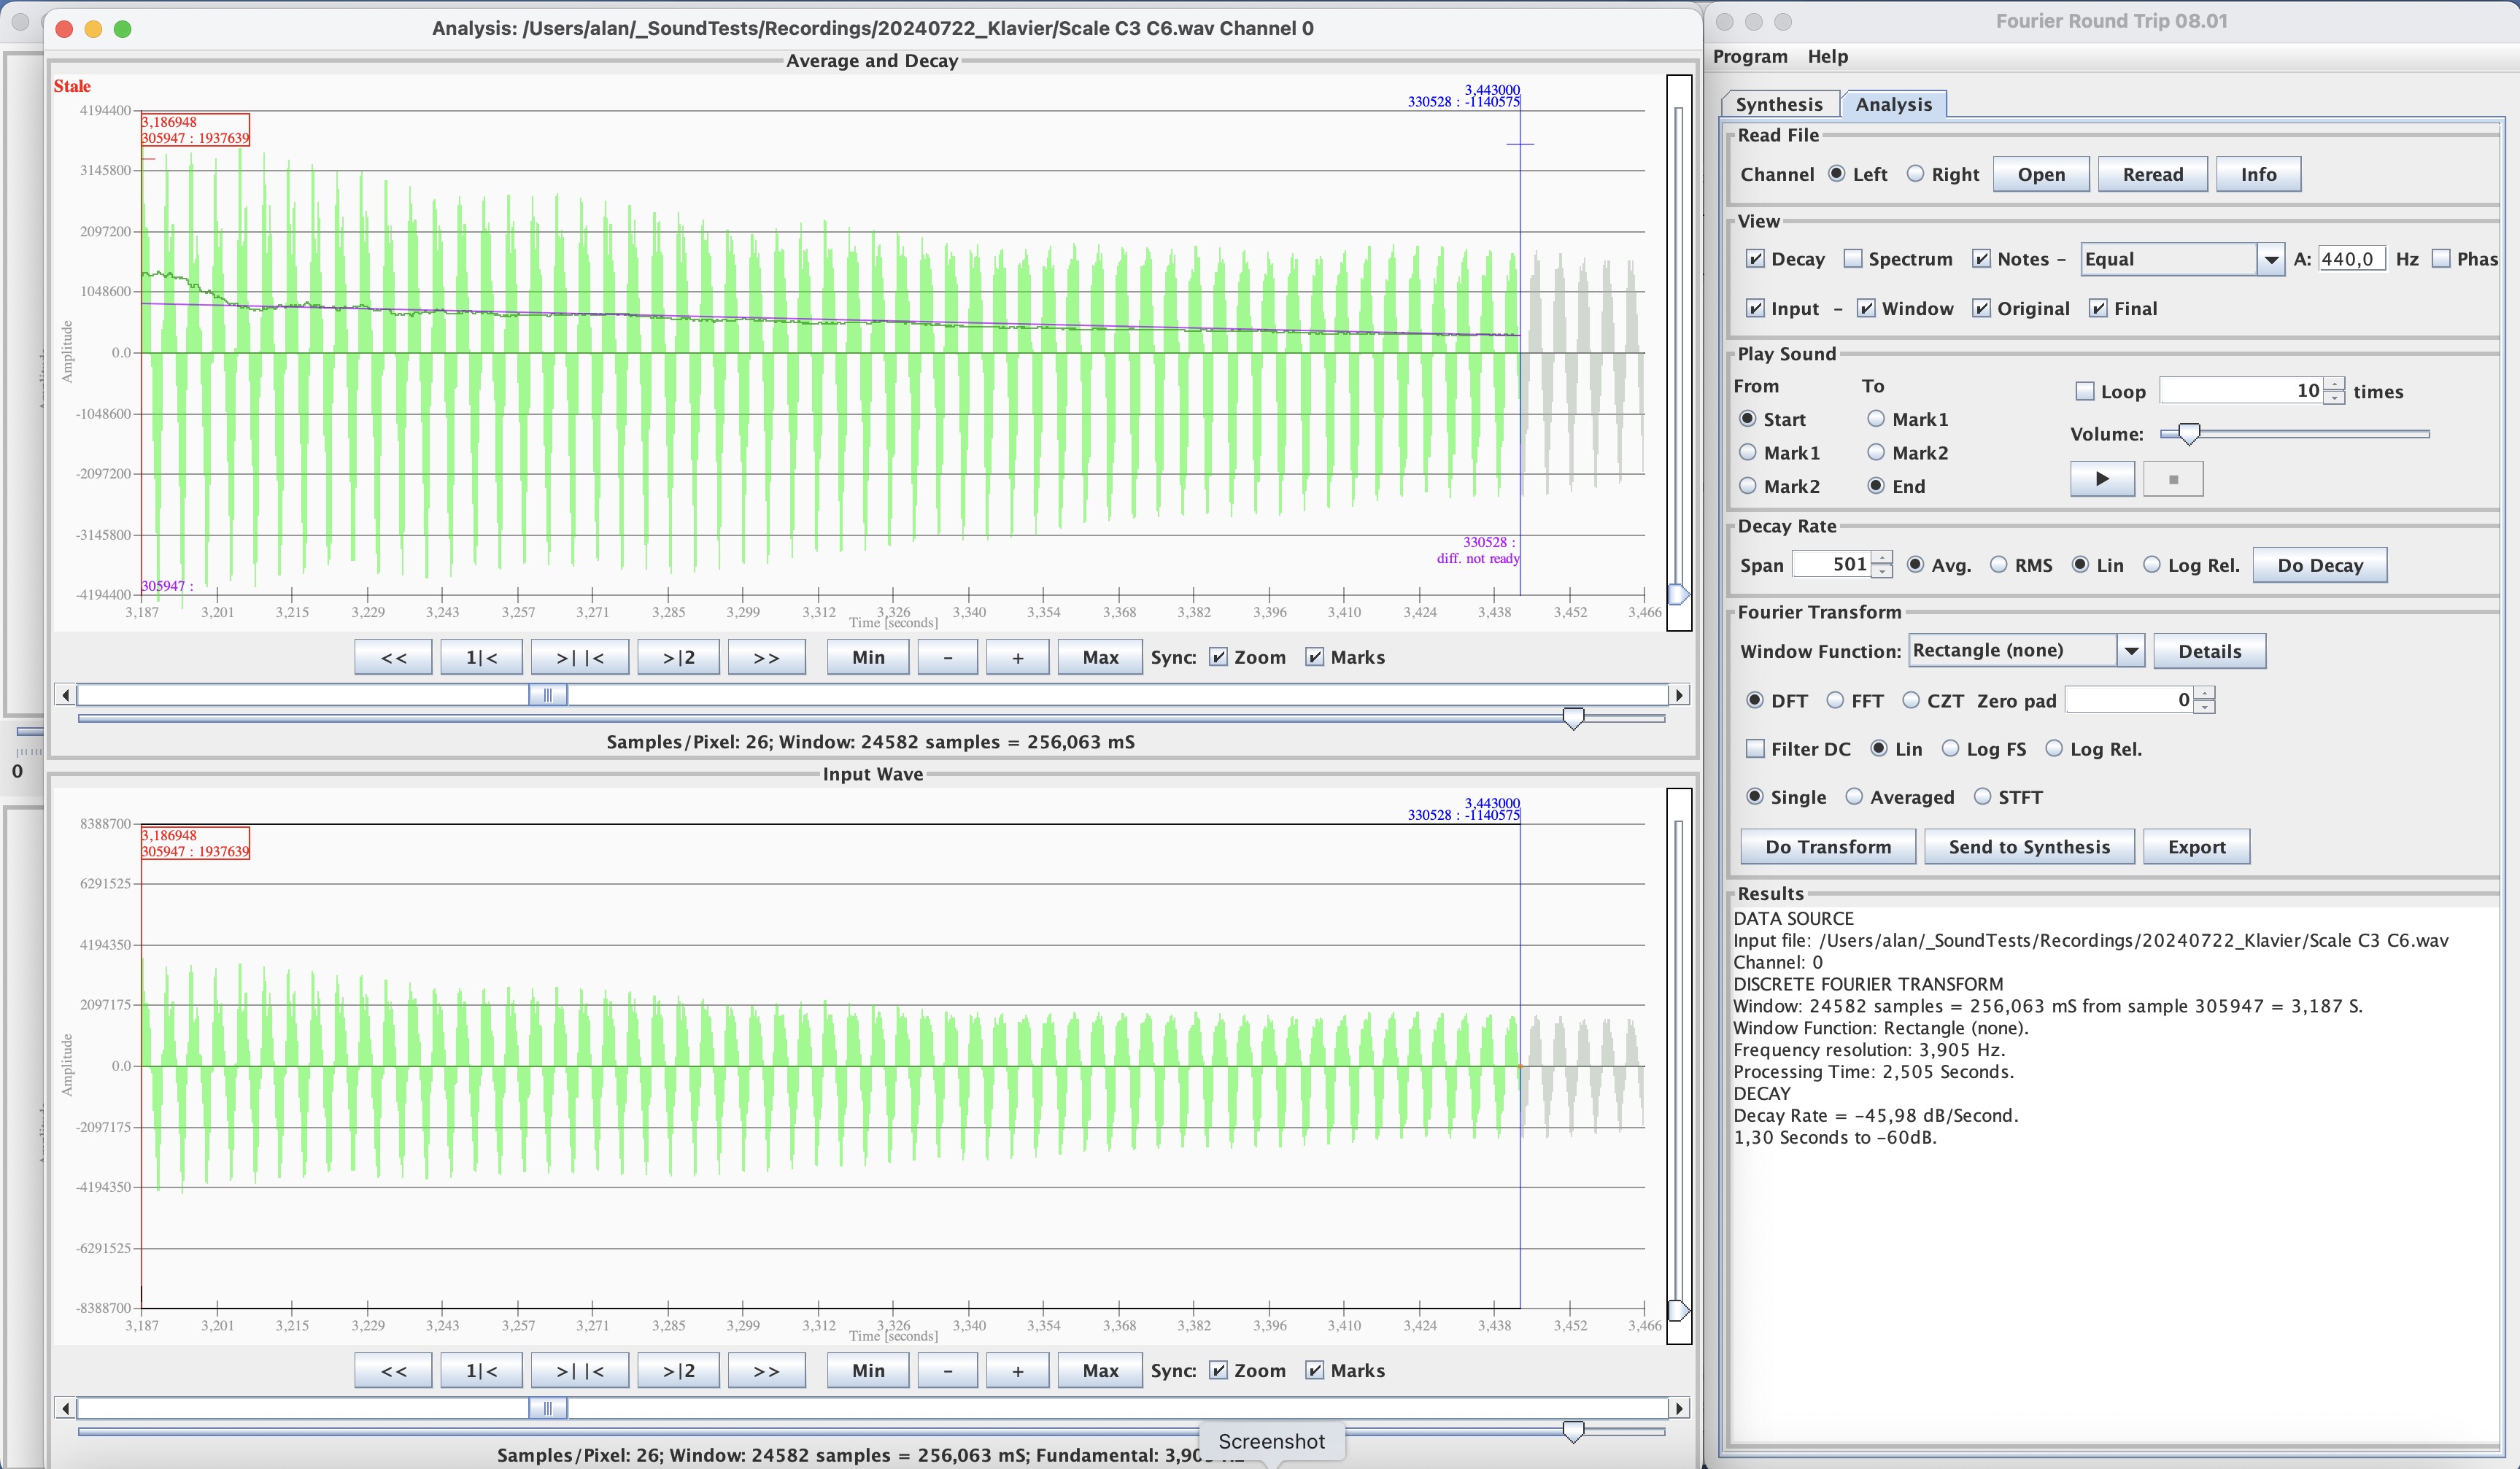Click the '-' zoom out button in Average and Decay
The image size is (2520, 1469).
click(x=947, y=657)
